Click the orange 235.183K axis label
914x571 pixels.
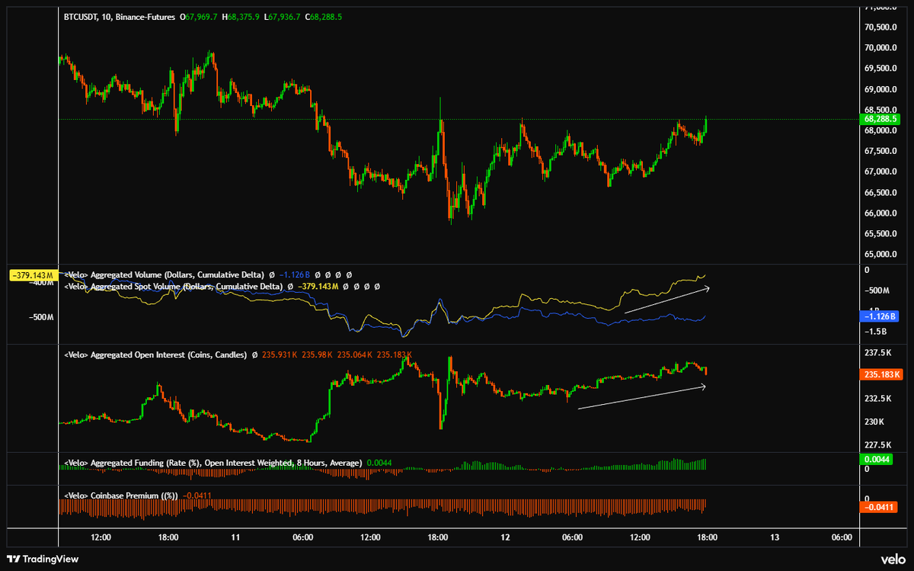click(880, 374)
